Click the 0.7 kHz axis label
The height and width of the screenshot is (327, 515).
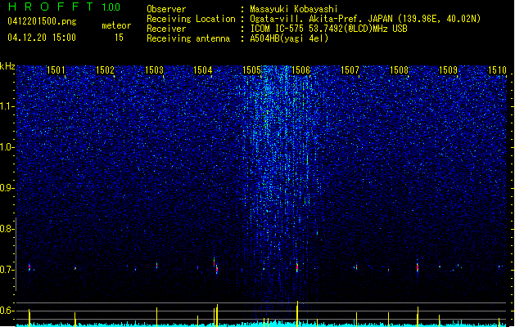(x=7, y=270)
